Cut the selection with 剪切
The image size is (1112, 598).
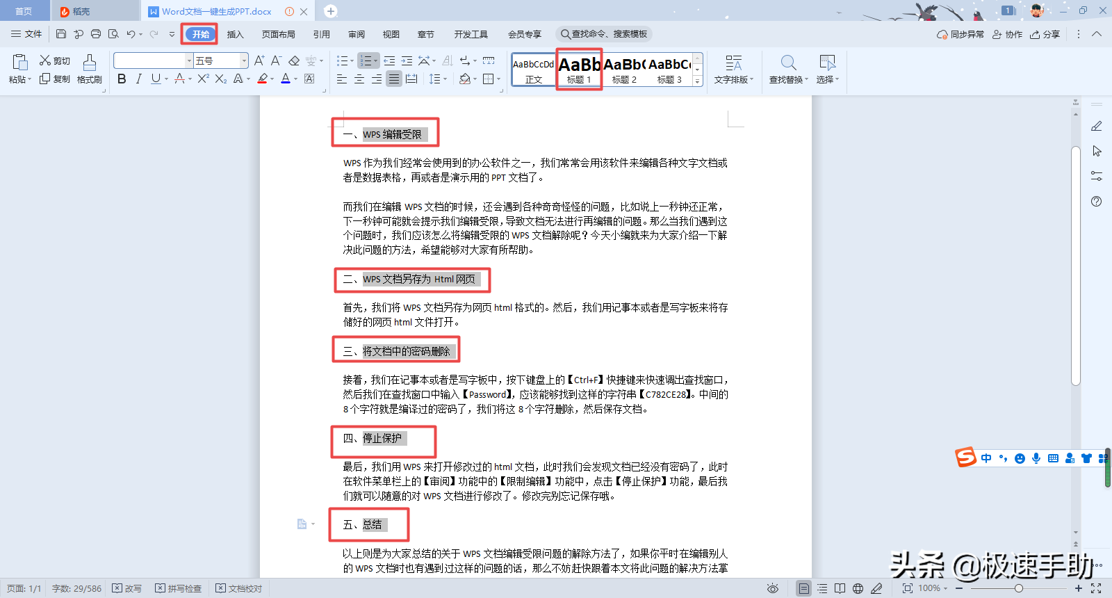coord(55,60)
